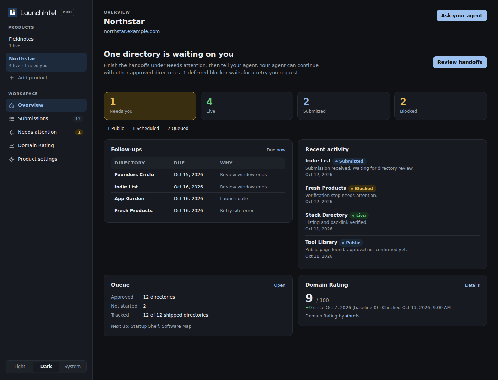Open the Fieldnotes product

46,42
